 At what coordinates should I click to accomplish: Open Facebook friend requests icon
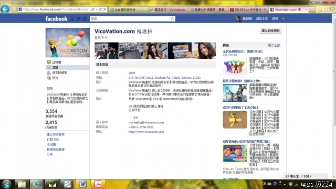coord(72,19)
